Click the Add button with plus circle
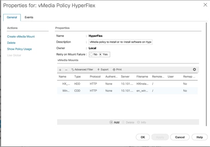Viewport: 210px width, 147px height. click(115, 122)
